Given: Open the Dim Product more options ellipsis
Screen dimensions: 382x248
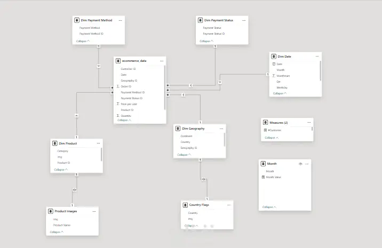Looking at the screenshot, I should coord(98,143).
